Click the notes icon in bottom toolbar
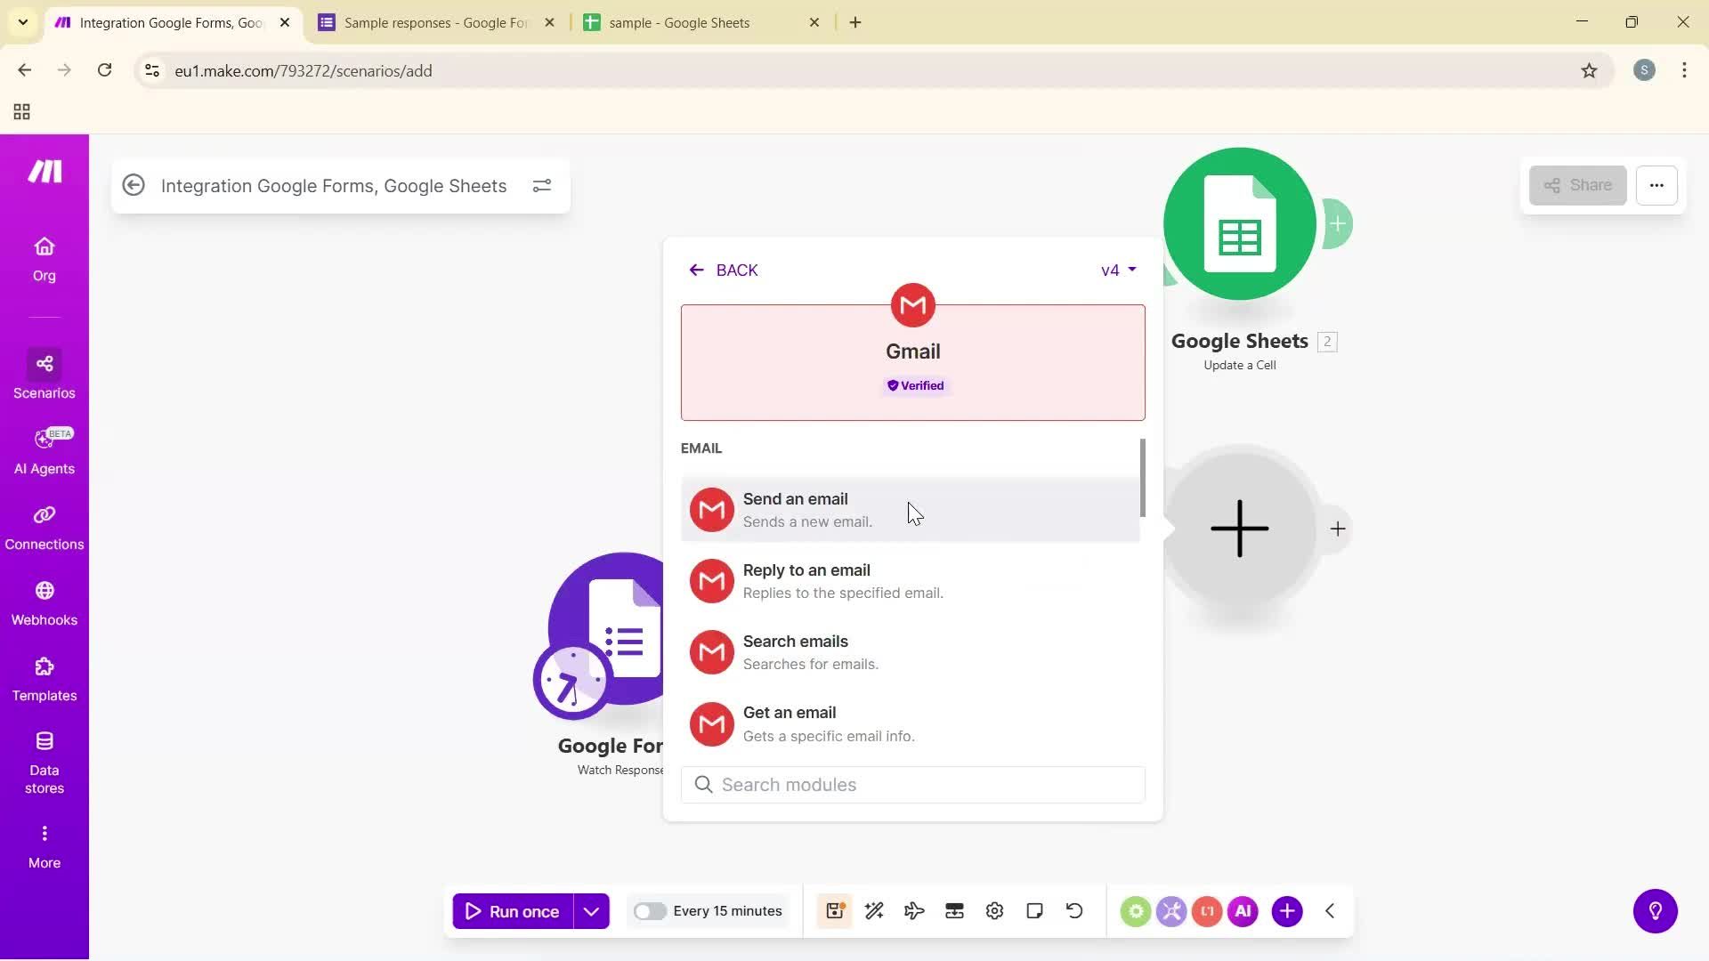Image resolution: width=1709 pixels, height=961 pixels. coord(1034,910)
